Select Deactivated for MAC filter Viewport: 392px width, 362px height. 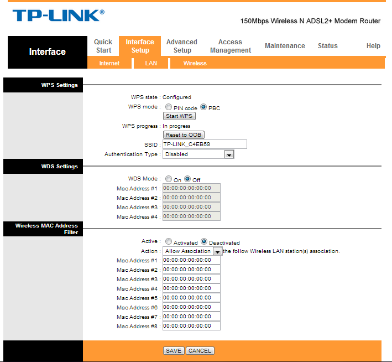204,241
